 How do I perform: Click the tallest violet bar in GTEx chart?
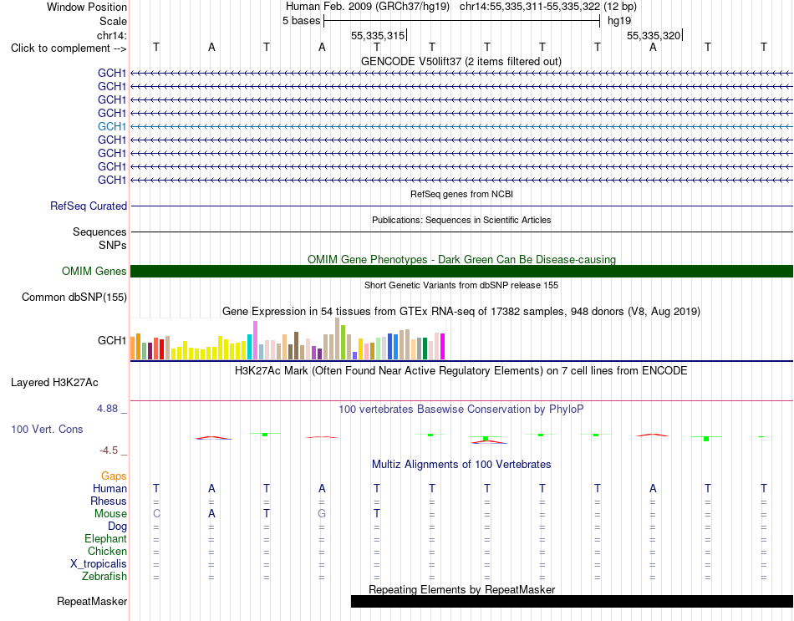[x=255, y=340]
